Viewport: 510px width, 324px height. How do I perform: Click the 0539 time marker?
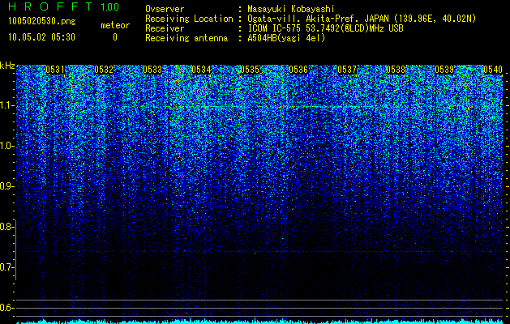tap(444, 70)
